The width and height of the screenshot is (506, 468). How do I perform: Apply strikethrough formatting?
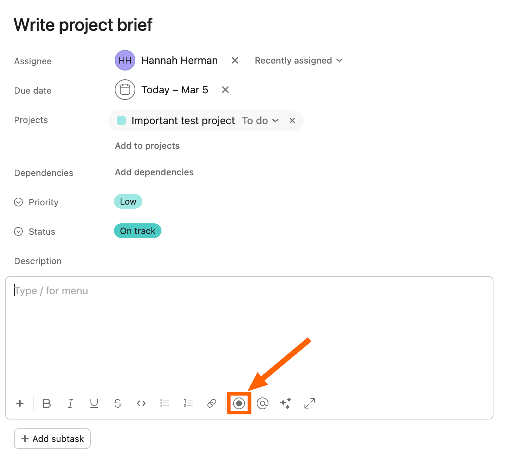tap(118, 403)
